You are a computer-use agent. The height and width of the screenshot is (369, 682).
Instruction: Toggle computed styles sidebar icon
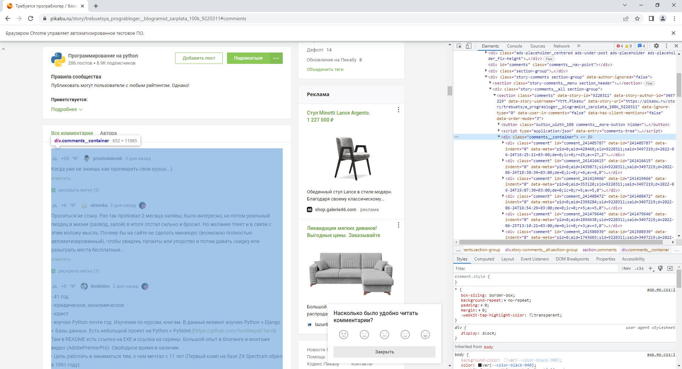tap(670, 269)
